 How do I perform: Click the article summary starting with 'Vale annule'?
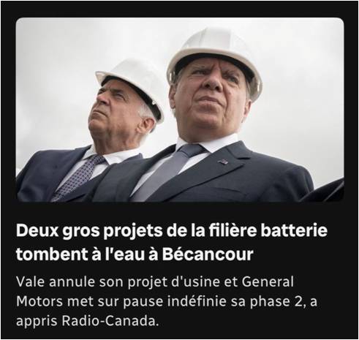pyautogui.click(x=167, y=301)
